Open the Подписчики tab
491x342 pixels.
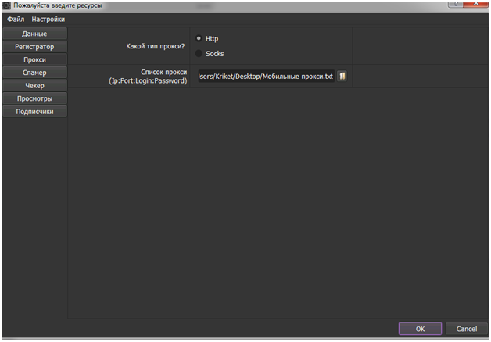point(34,111)
